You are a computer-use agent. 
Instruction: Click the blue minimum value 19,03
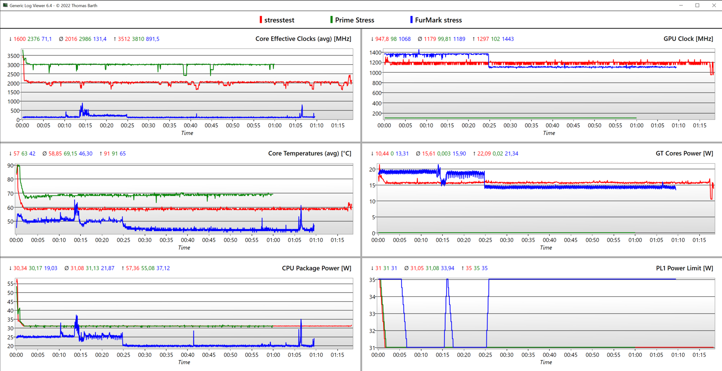[51, 268]
